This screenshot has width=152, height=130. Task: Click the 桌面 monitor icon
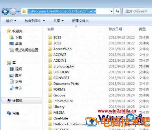[12, 43]
